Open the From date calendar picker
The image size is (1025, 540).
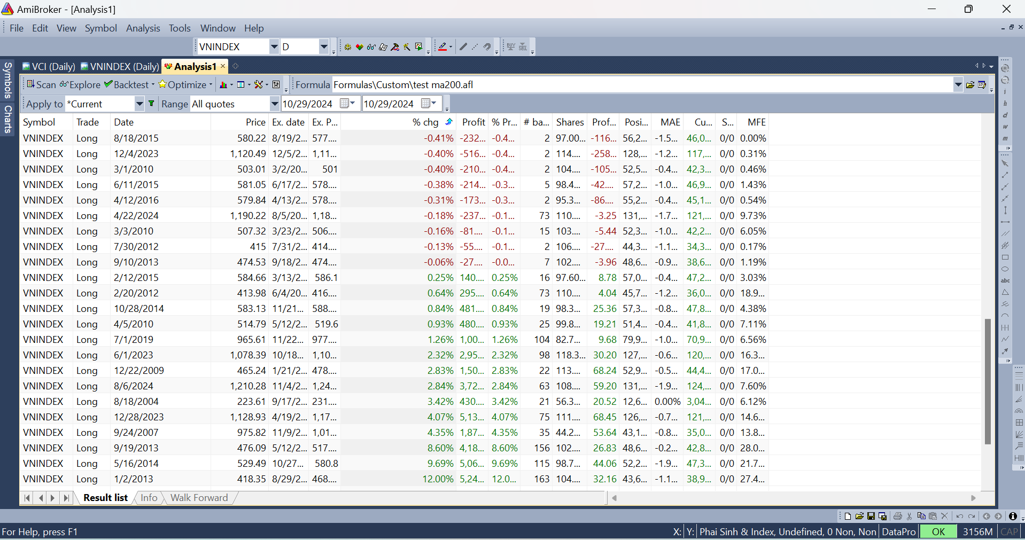[x=347, y=104]
